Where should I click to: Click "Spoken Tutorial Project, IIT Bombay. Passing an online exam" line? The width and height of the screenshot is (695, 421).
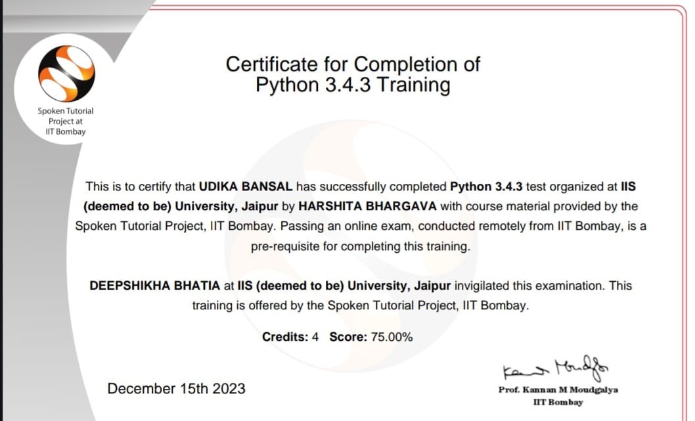coord(361,227)
